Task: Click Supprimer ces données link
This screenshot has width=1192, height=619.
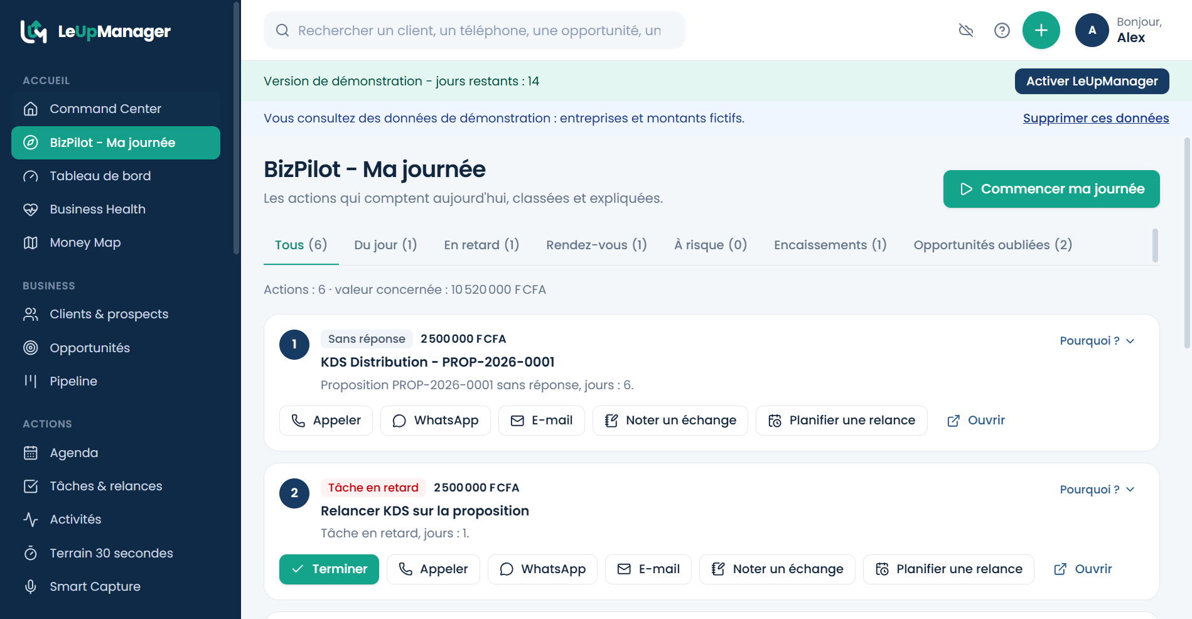Action: click(1096, 118)
